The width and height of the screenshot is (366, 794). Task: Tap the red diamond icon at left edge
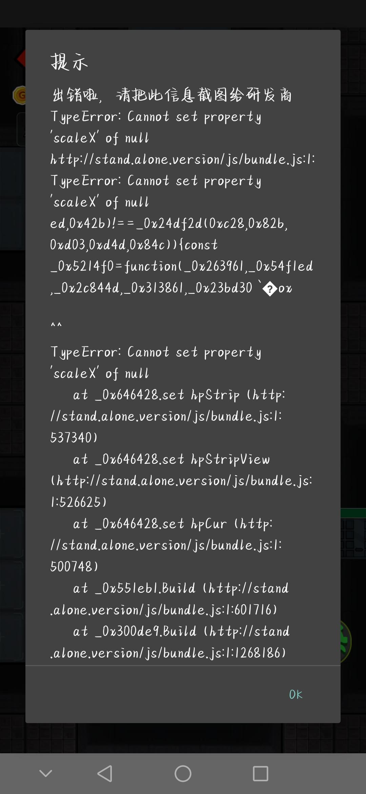coord(21,59)
